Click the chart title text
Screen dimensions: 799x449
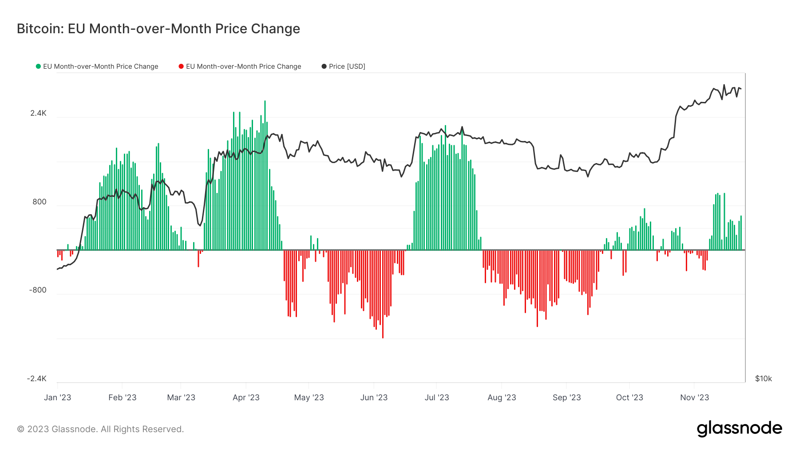point(158,29)
